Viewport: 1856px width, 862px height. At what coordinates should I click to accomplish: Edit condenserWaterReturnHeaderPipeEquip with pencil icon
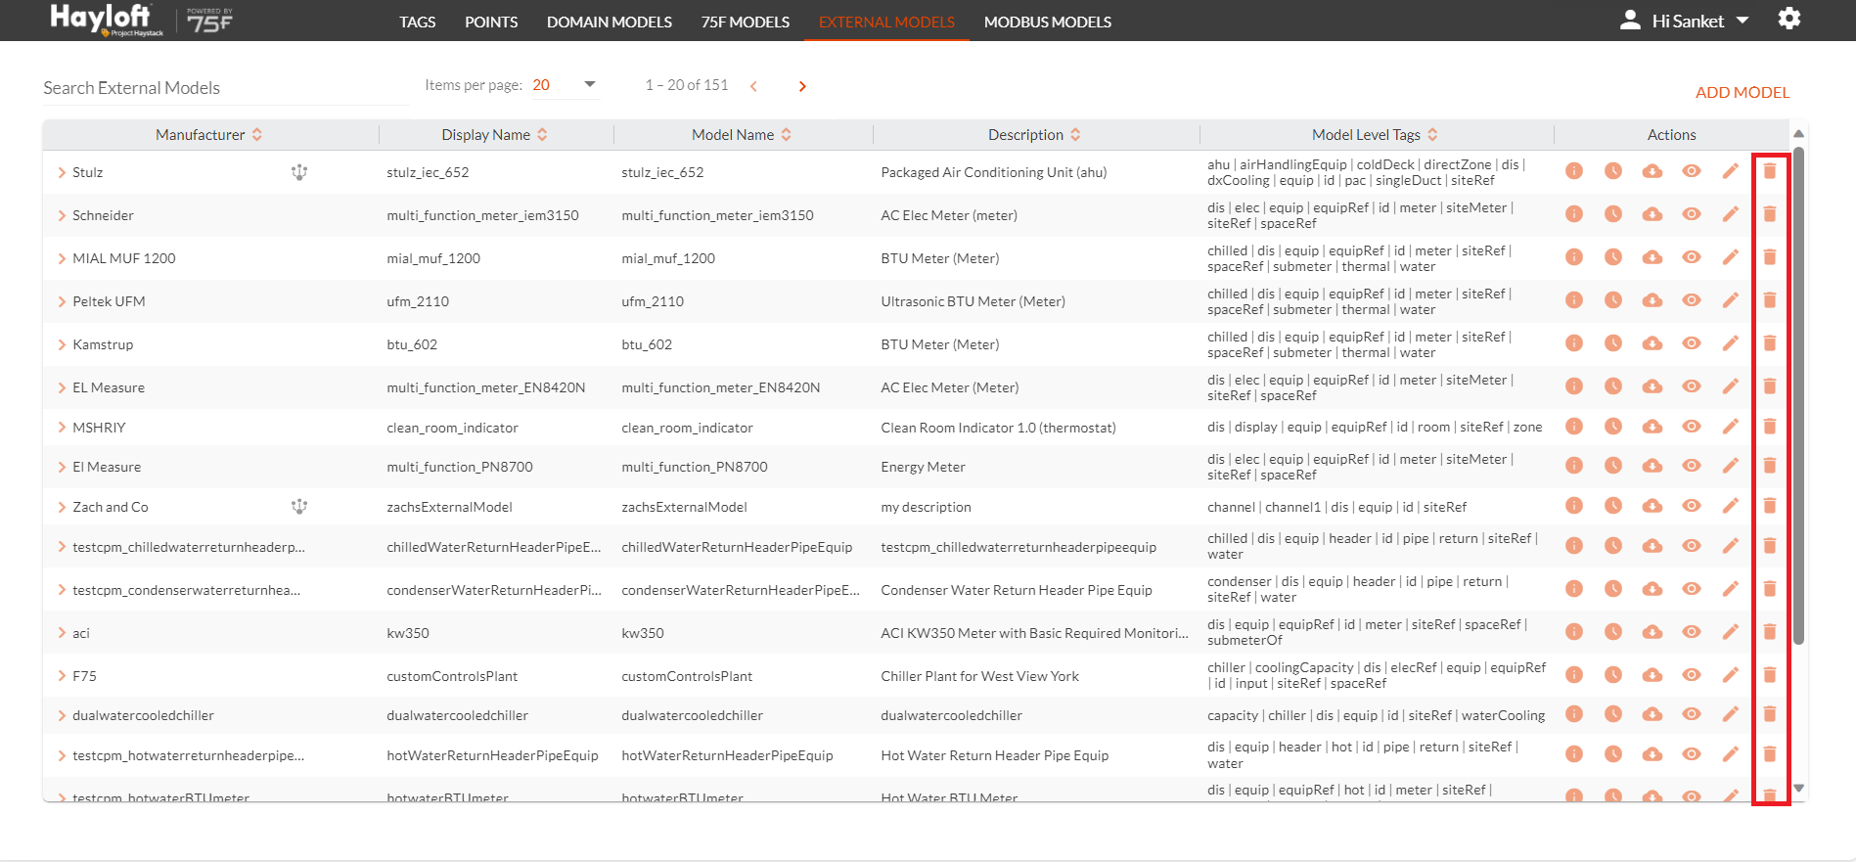pyautogui.click(x=1731, y=589)
